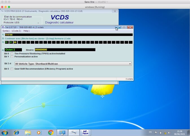
Task: Click Protocole: UDS text in VCDS window
Action: (x=11, y=22)
